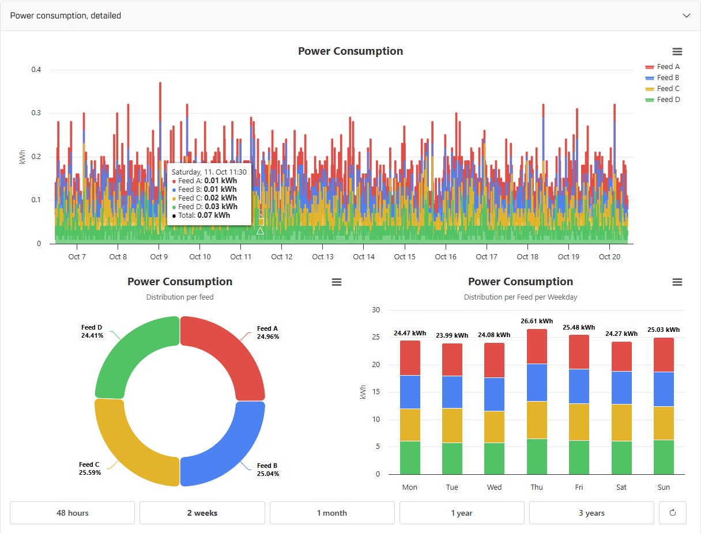Click the refresh icon button

click(672, 513)
